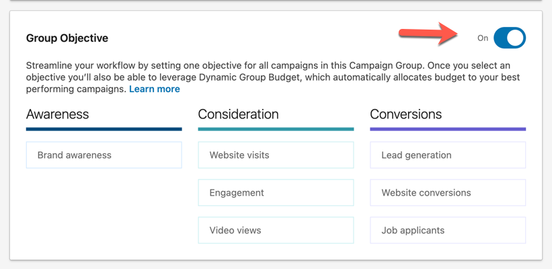Image resolution: width=552 pixels, height=269 pixels.
Task: Click the On label beside the toggle
Action: point(482,38)
